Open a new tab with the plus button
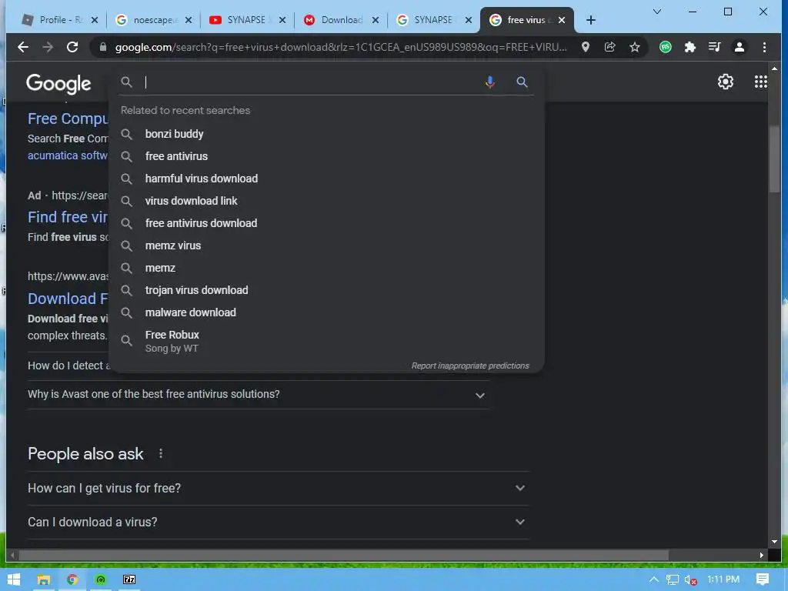Screen dimensions: 788x591 click(x=591, y=20)
